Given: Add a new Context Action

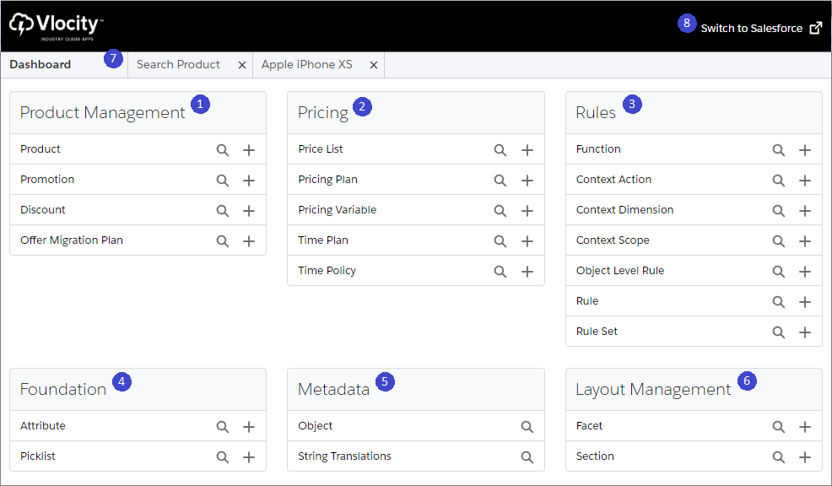Looking at the screenshot, I should coord(805,181).
